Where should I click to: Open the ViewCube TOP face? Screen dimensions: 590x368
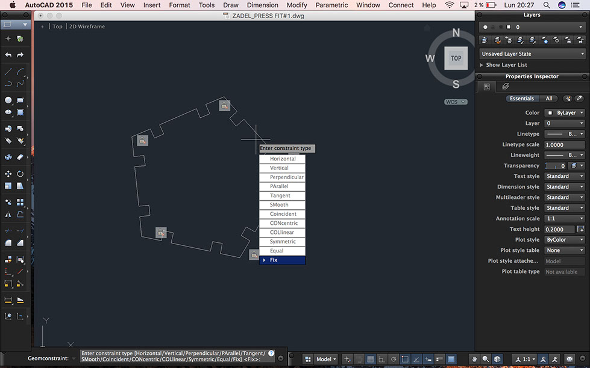pyautogui.click(x=456, y=58)
